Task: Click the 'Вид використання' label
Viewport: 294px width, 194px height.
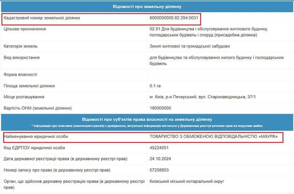Action: (22, 58)
